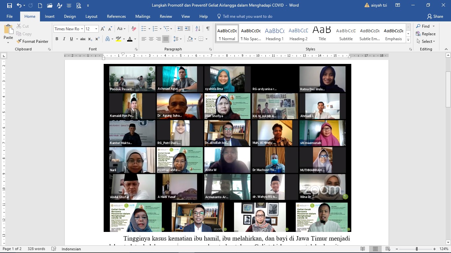Switch to Read Mode view in status bar

point(363,249)
